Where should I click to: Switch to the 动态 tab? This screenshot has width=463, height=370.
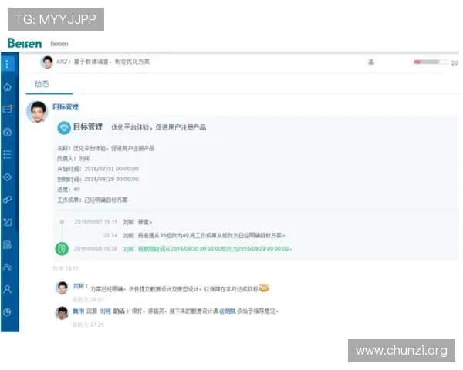(x=42, y=84)
